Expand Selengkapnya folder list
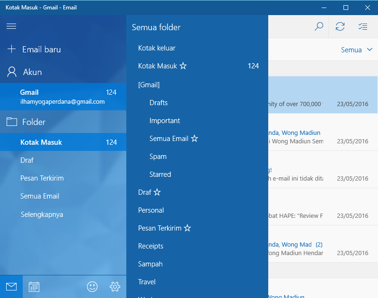 point(42,215)
